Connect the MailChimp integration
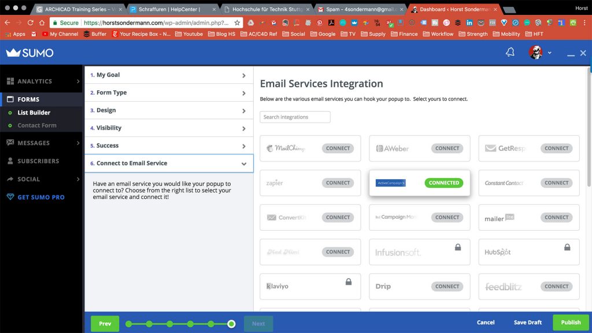Image resolution: width=592 pixels, height=333 pixels. [338, 149]
